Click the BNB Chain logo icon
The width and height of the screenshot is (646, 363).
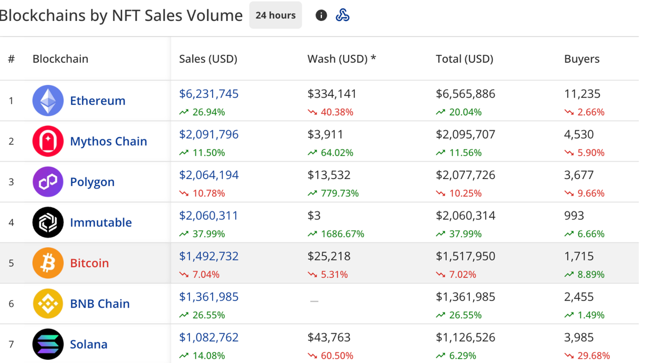point(48,303)
